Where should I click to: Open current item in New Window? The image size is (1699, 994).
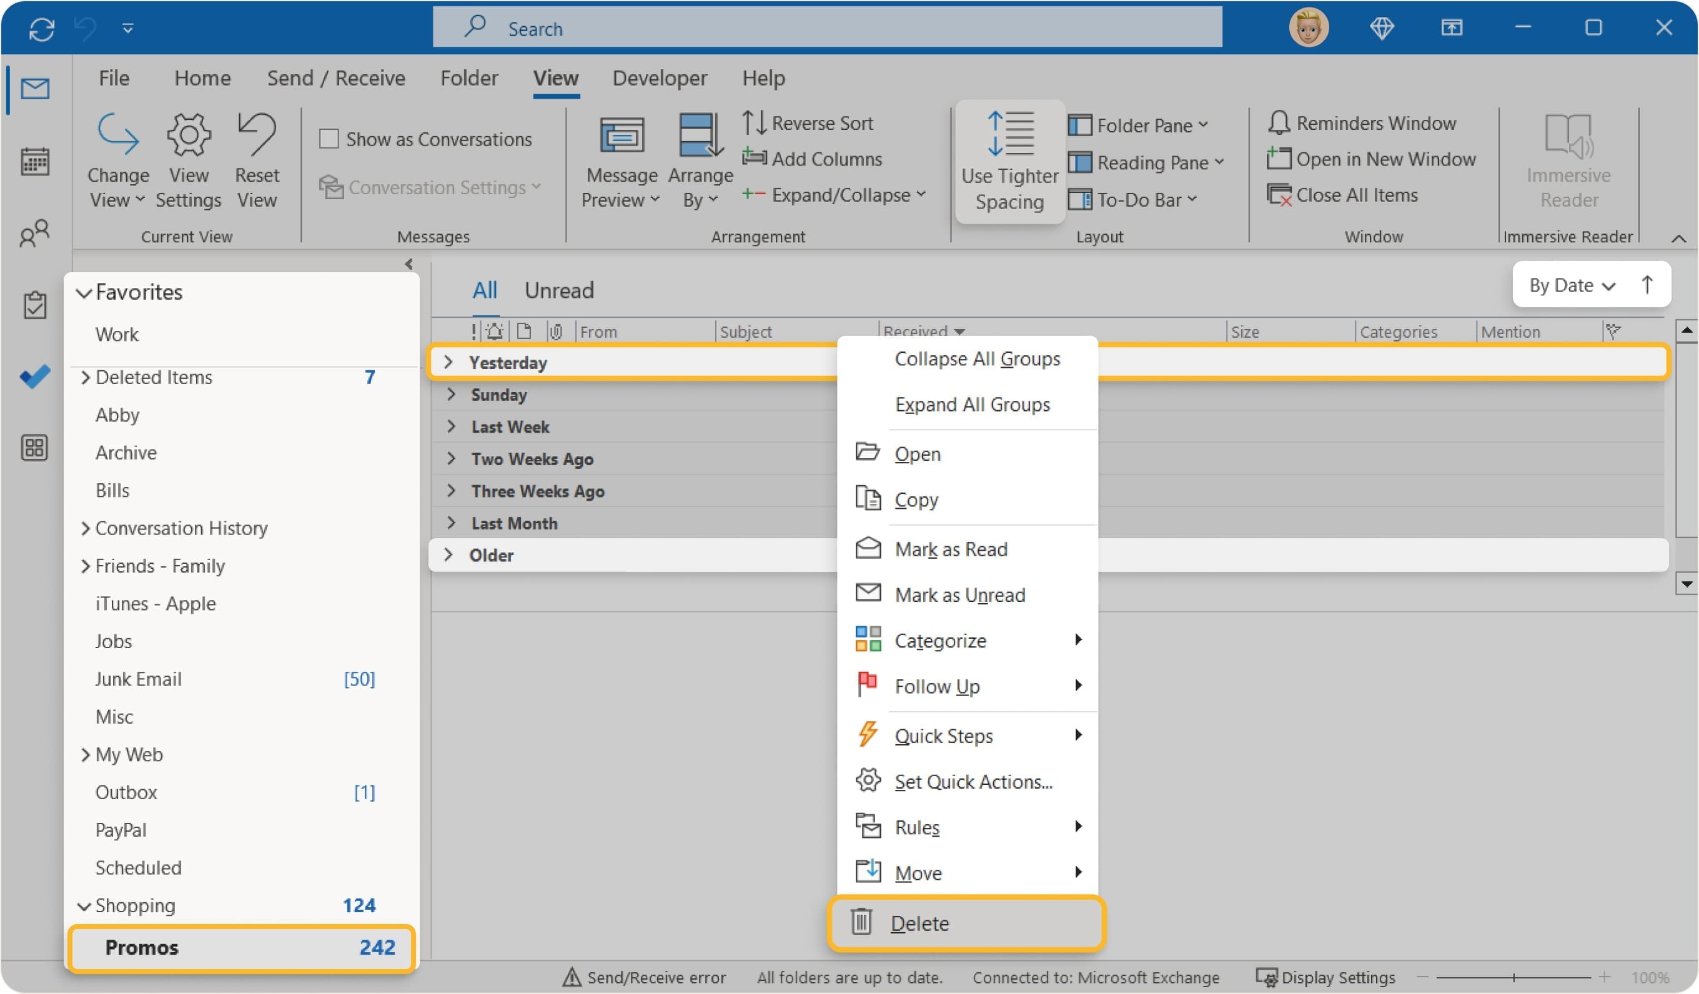pyautogui.click(x=1372, y=159)
